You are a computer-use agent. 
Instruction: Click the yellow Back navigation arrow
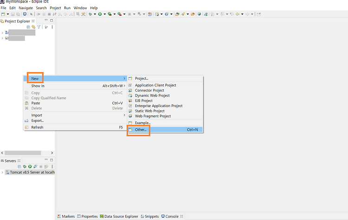pos(238,14)
